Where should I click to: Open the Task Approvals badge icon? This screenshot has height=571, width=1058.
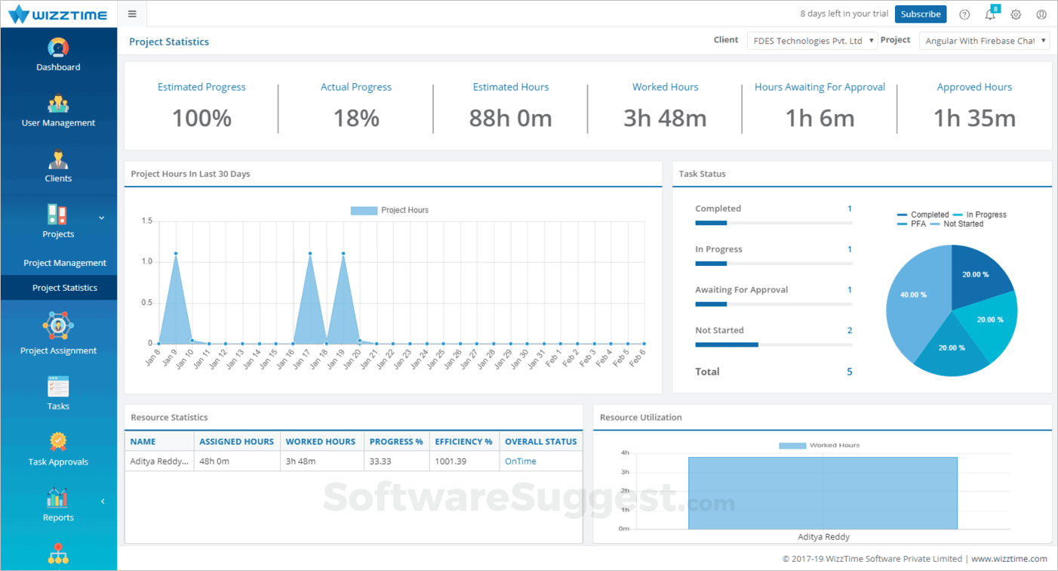click(x=58, y=441)
